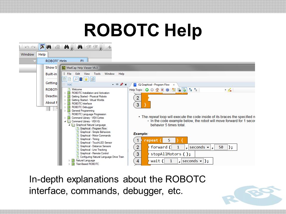
Task: Go back using the green arrow button
Action: pos(147,90)
